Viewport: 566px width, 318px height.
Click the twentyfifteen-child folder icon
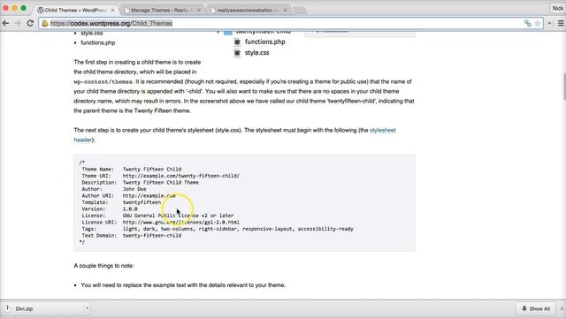click(228, 33)
